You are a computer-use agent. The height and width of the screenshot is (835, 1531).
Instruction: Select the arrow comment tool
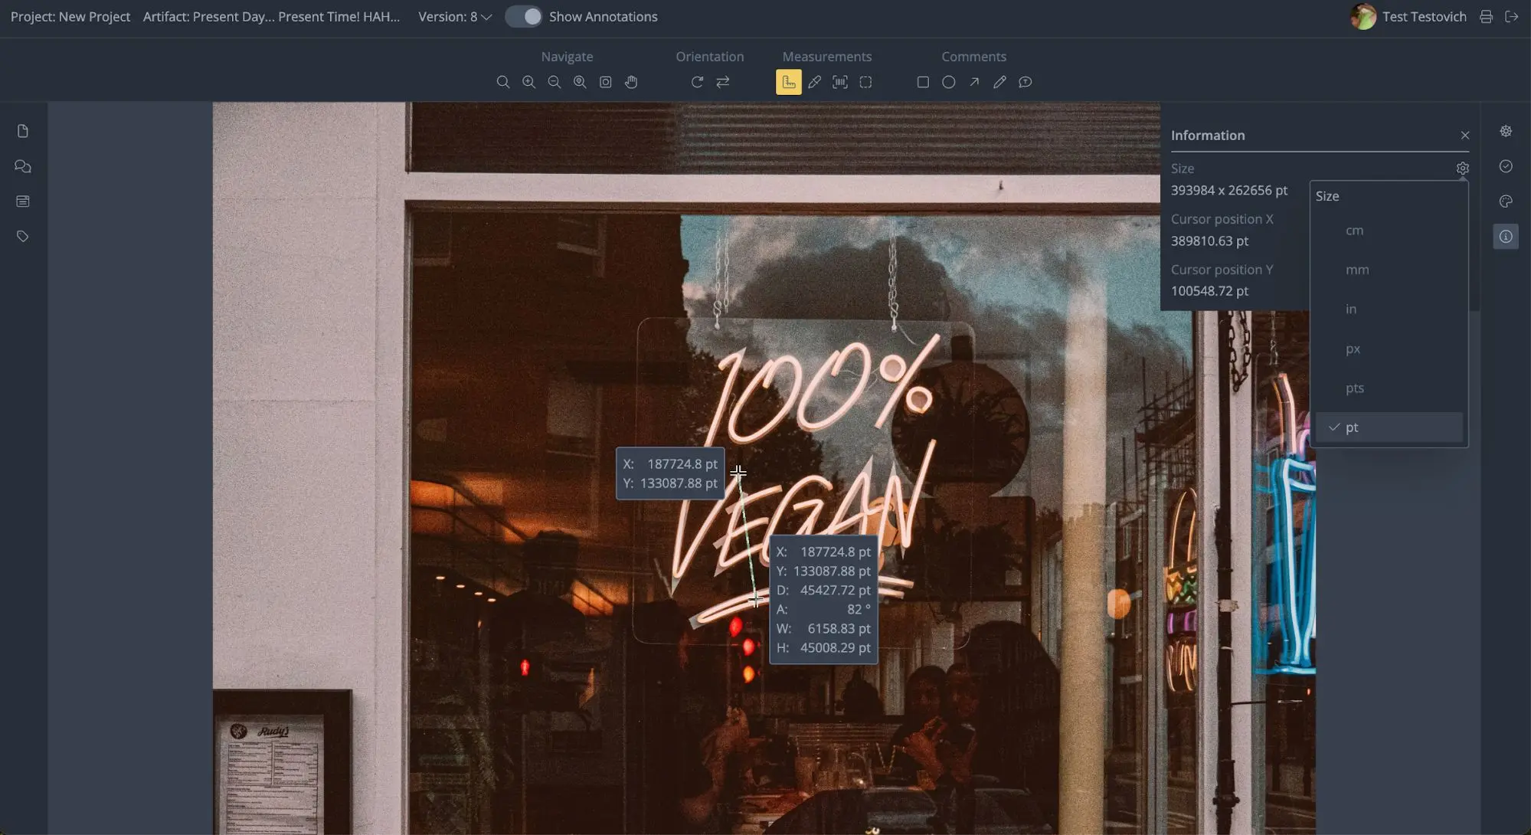974,82
